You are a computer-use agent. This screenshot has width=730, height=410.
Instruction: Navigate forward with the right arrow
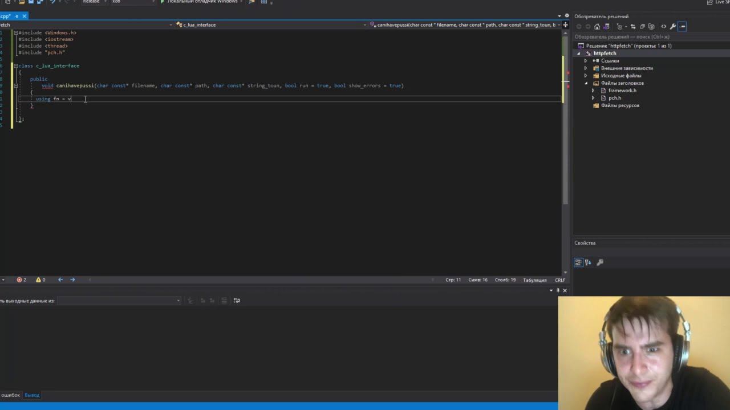72,280
